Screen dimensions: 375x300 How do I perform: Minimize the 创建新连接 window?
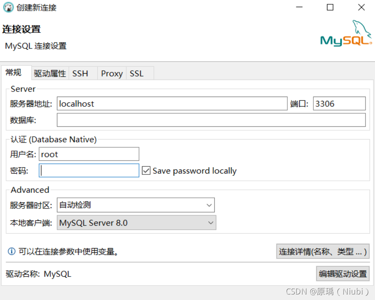click(x=299, y=7)
